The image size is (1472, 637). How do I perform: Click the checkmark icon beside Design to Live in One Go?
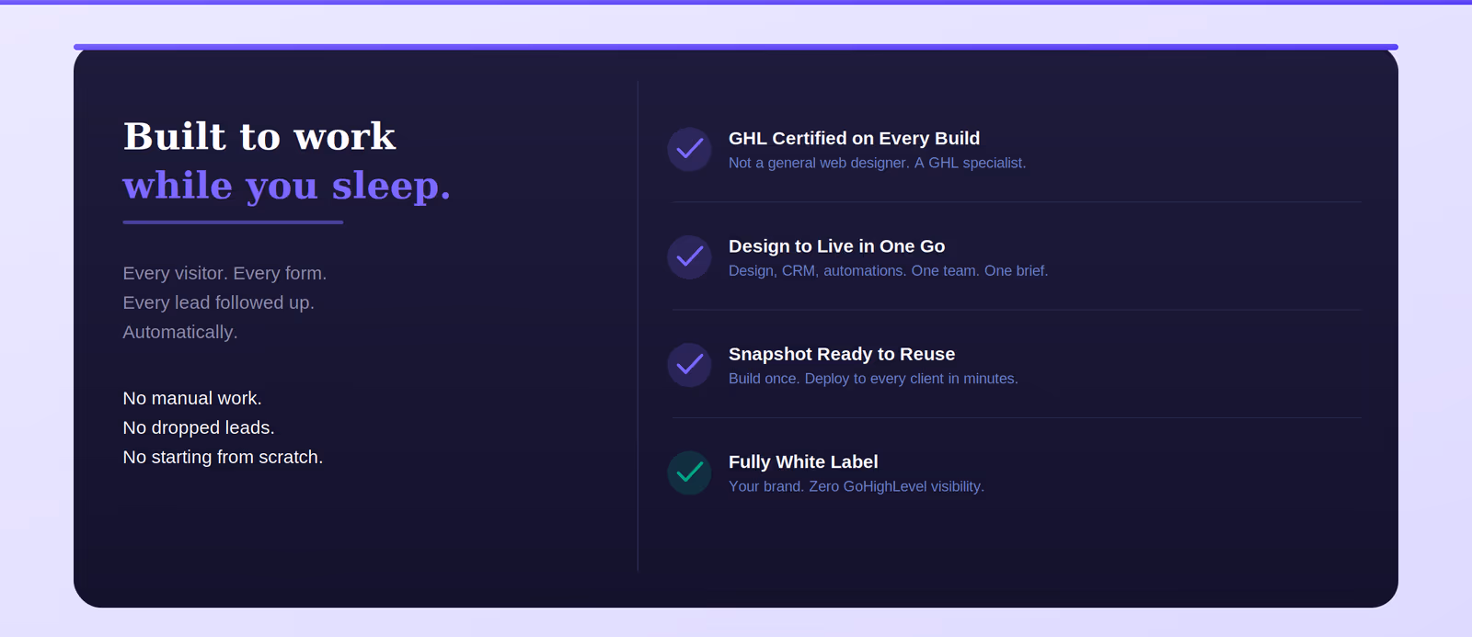pyautogui.click(x=689, y=257)
